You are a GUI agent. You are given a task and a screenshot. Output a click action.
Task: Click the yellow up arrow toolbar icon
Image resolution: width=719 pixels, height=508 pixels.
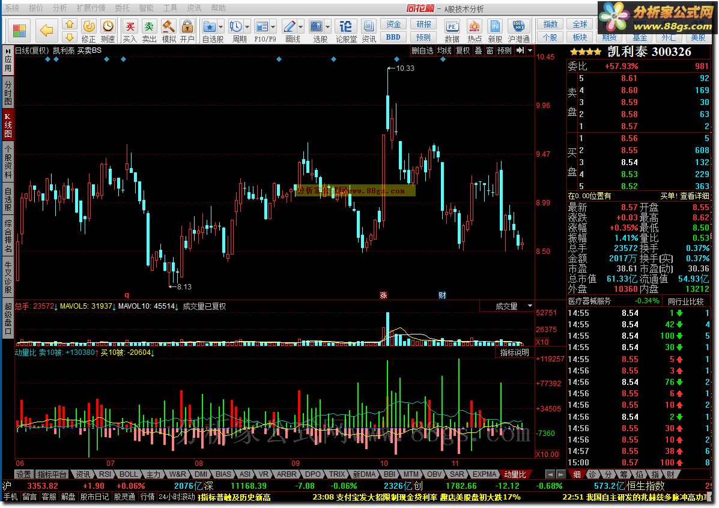[69, 24]
